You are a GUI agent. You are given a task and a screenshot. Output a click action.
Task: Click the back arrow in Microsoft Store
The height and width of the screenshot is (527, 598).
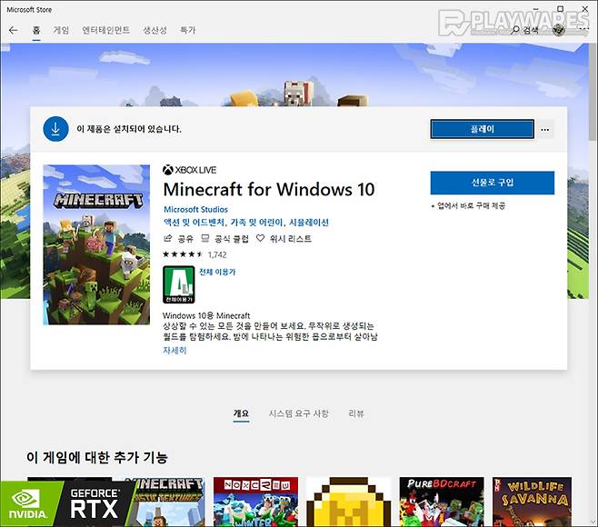coord(13,30)
